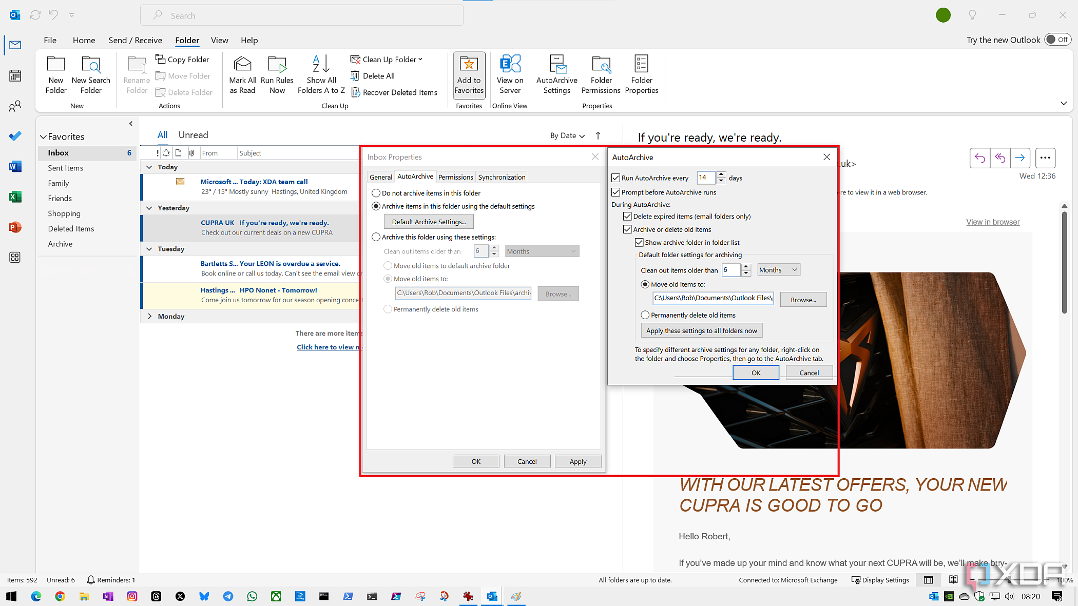Run Rules Now from ribbon
Viewport: 1078px width, 606px height.
tap(277, 75)
